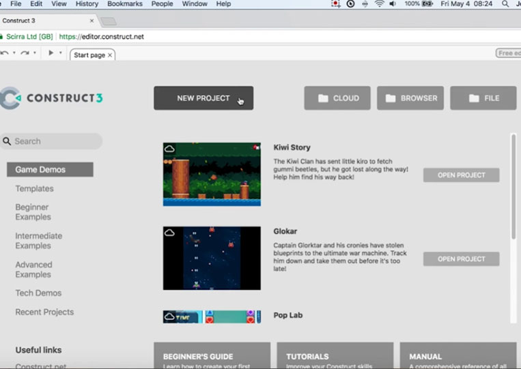Click the Glokar game thumbnail
Screen dimensions: 521x369
212,259
